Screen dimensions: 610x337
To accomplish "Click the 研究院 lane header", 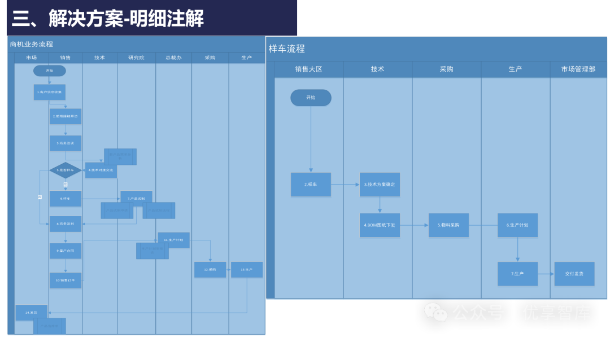I will click(136, 58).
